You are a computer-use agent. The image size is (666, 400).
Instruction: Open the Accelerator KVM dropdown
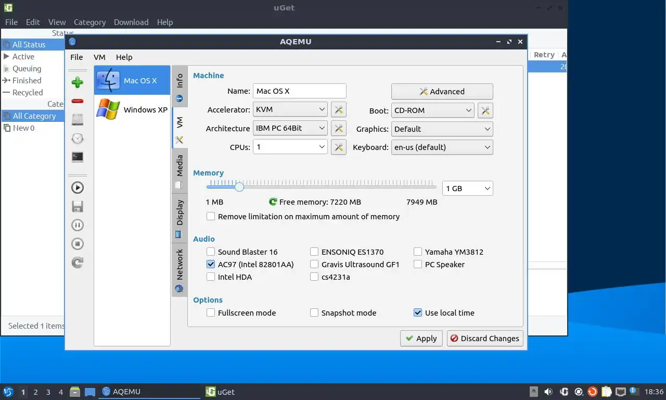coord(290,110)
